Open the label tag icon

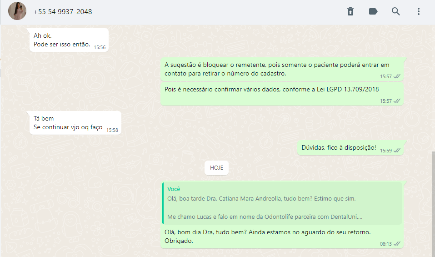pos(373,11)
